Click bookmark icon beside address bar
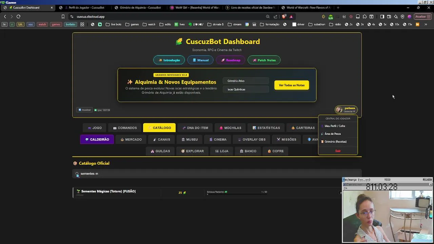 [63, 16]
